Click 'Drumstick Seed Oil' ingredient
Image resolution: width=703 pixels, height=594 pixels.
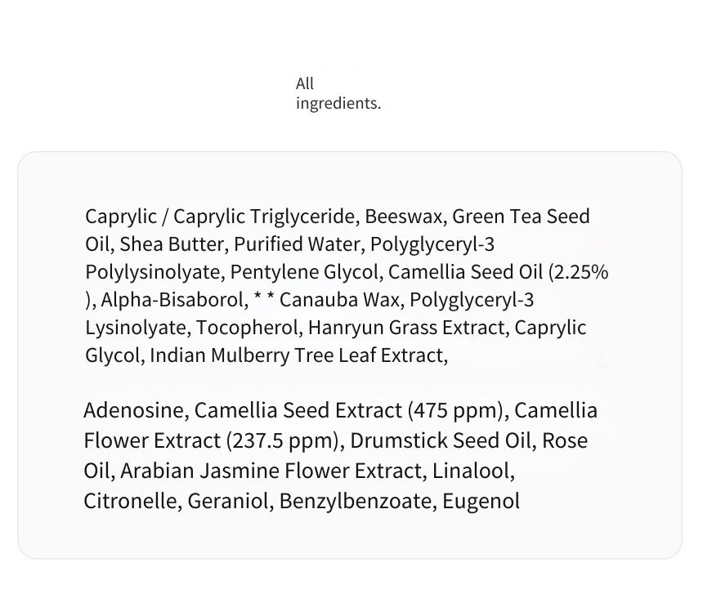click(441, 440)
